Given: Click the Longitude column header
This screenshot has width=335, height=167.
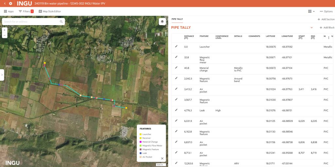Looking at the screenshot, I should pyautogui.click(x=287, y=36).
